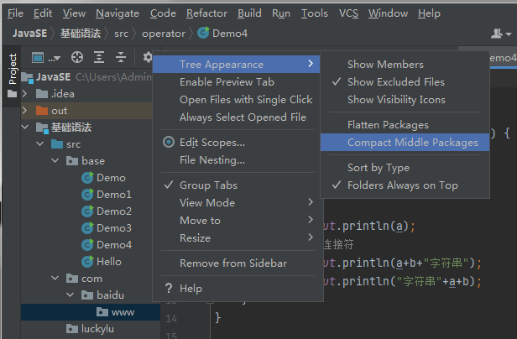The height and width of the screenshot is (339, 517).
Task: Expand the out folder node
Action: (24, 111)
